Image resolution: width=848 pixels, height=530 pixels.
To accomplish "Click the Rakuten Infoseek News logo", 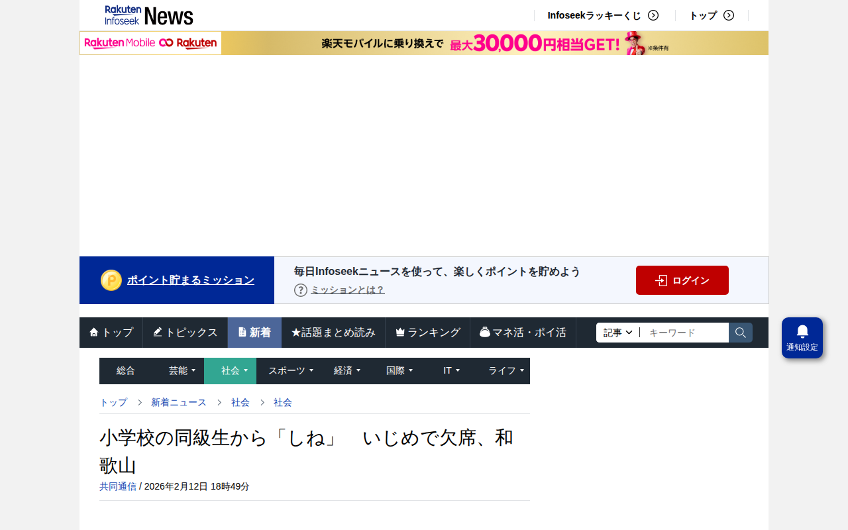I will [x=149, y=15].
